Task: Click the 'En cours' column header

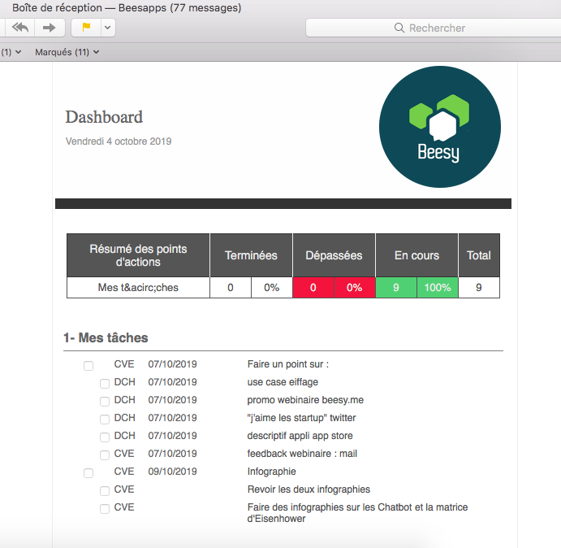Action: (416, 255)
